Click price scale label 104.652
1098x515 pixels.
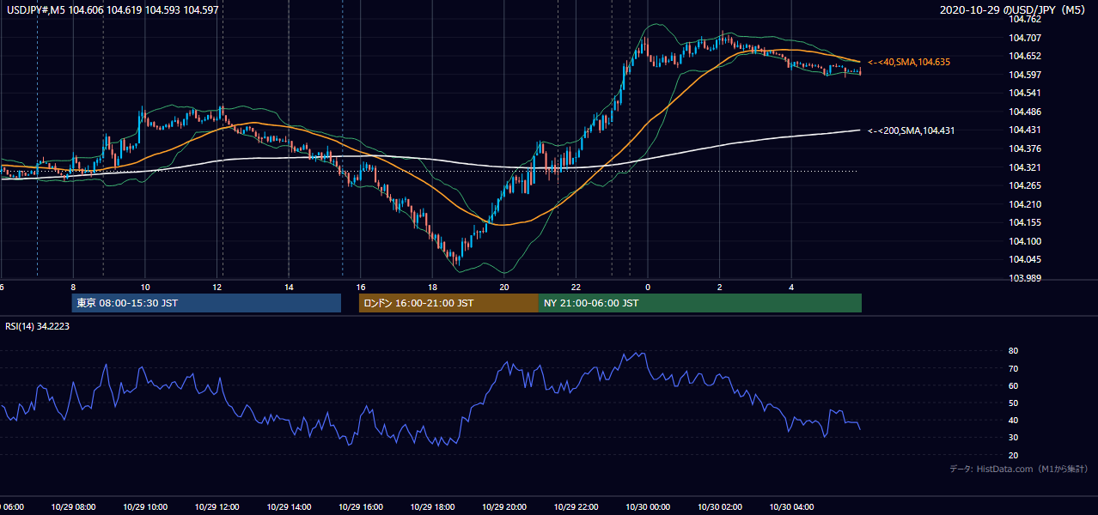1026,56
